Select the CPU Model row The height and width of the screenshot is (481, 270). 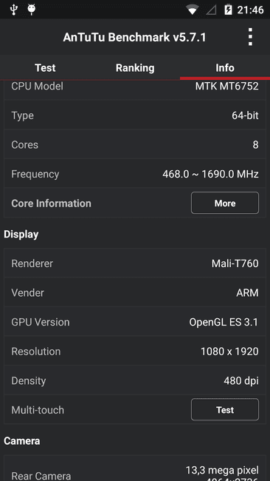click(135, 90)
